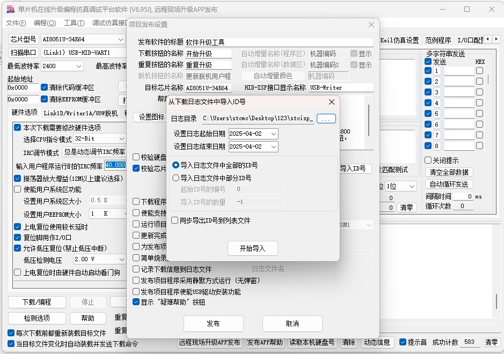Click 清空全部数据 button
504x354 pixels.
coord(449,172)
